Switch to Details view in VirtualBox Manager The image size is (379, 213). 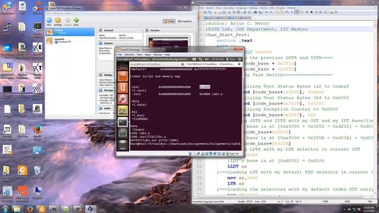(169, 21)
